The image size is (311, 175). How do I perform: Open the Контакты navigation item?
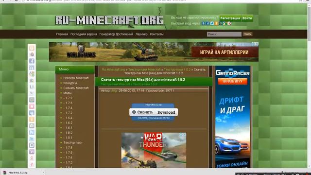(156, 34)
